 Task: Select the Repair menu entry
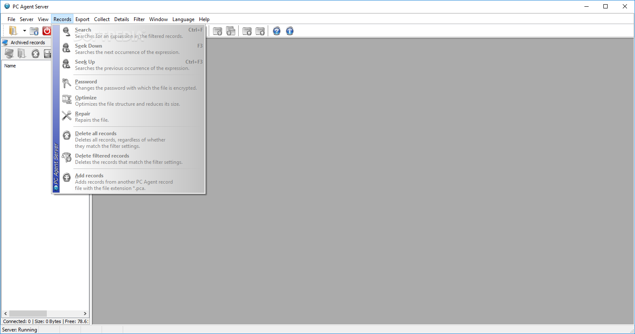[132, 117]
